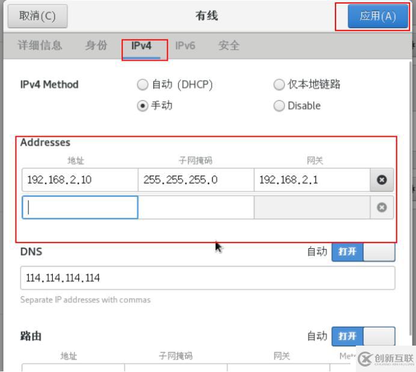Toggle the 路由 自动 switch
Image resolution: width=416 pixels, height=372 pixels.
click(363, 336)
